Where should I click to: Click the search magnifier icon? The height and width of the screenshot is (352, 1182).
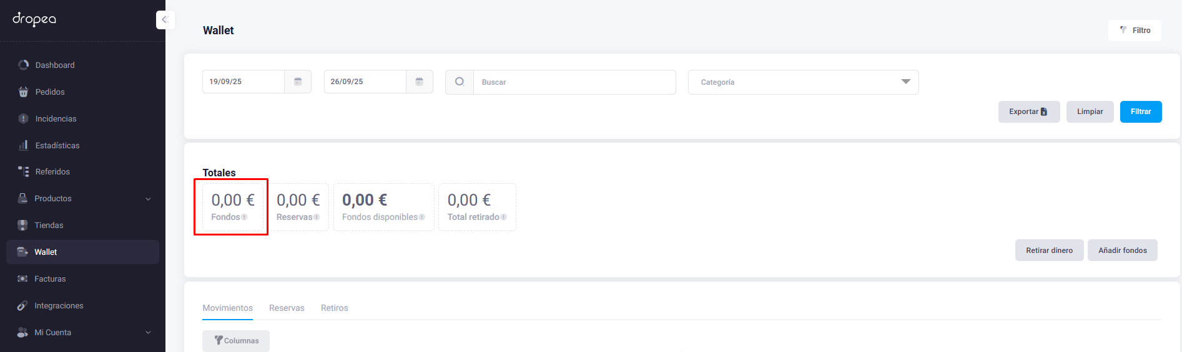(460, 82)
